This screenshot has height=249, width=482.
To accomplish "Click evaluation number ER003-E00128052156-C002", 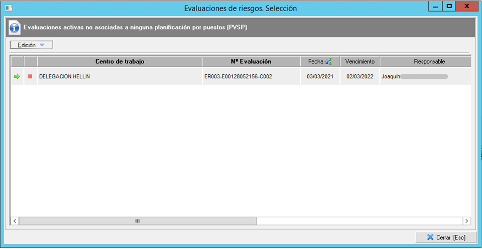I will coord(238,76).
